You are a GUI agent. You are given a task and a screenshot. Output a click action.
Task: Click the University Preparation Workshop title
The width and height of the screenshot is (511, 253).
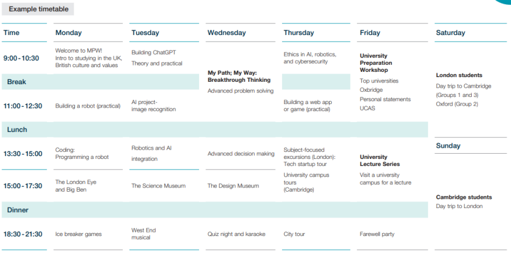pos(376,63)
